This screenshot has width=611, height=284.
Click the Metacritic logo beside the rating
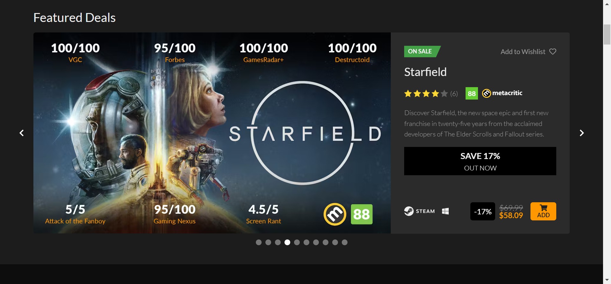pyautogui.click(x=502, y=93)
